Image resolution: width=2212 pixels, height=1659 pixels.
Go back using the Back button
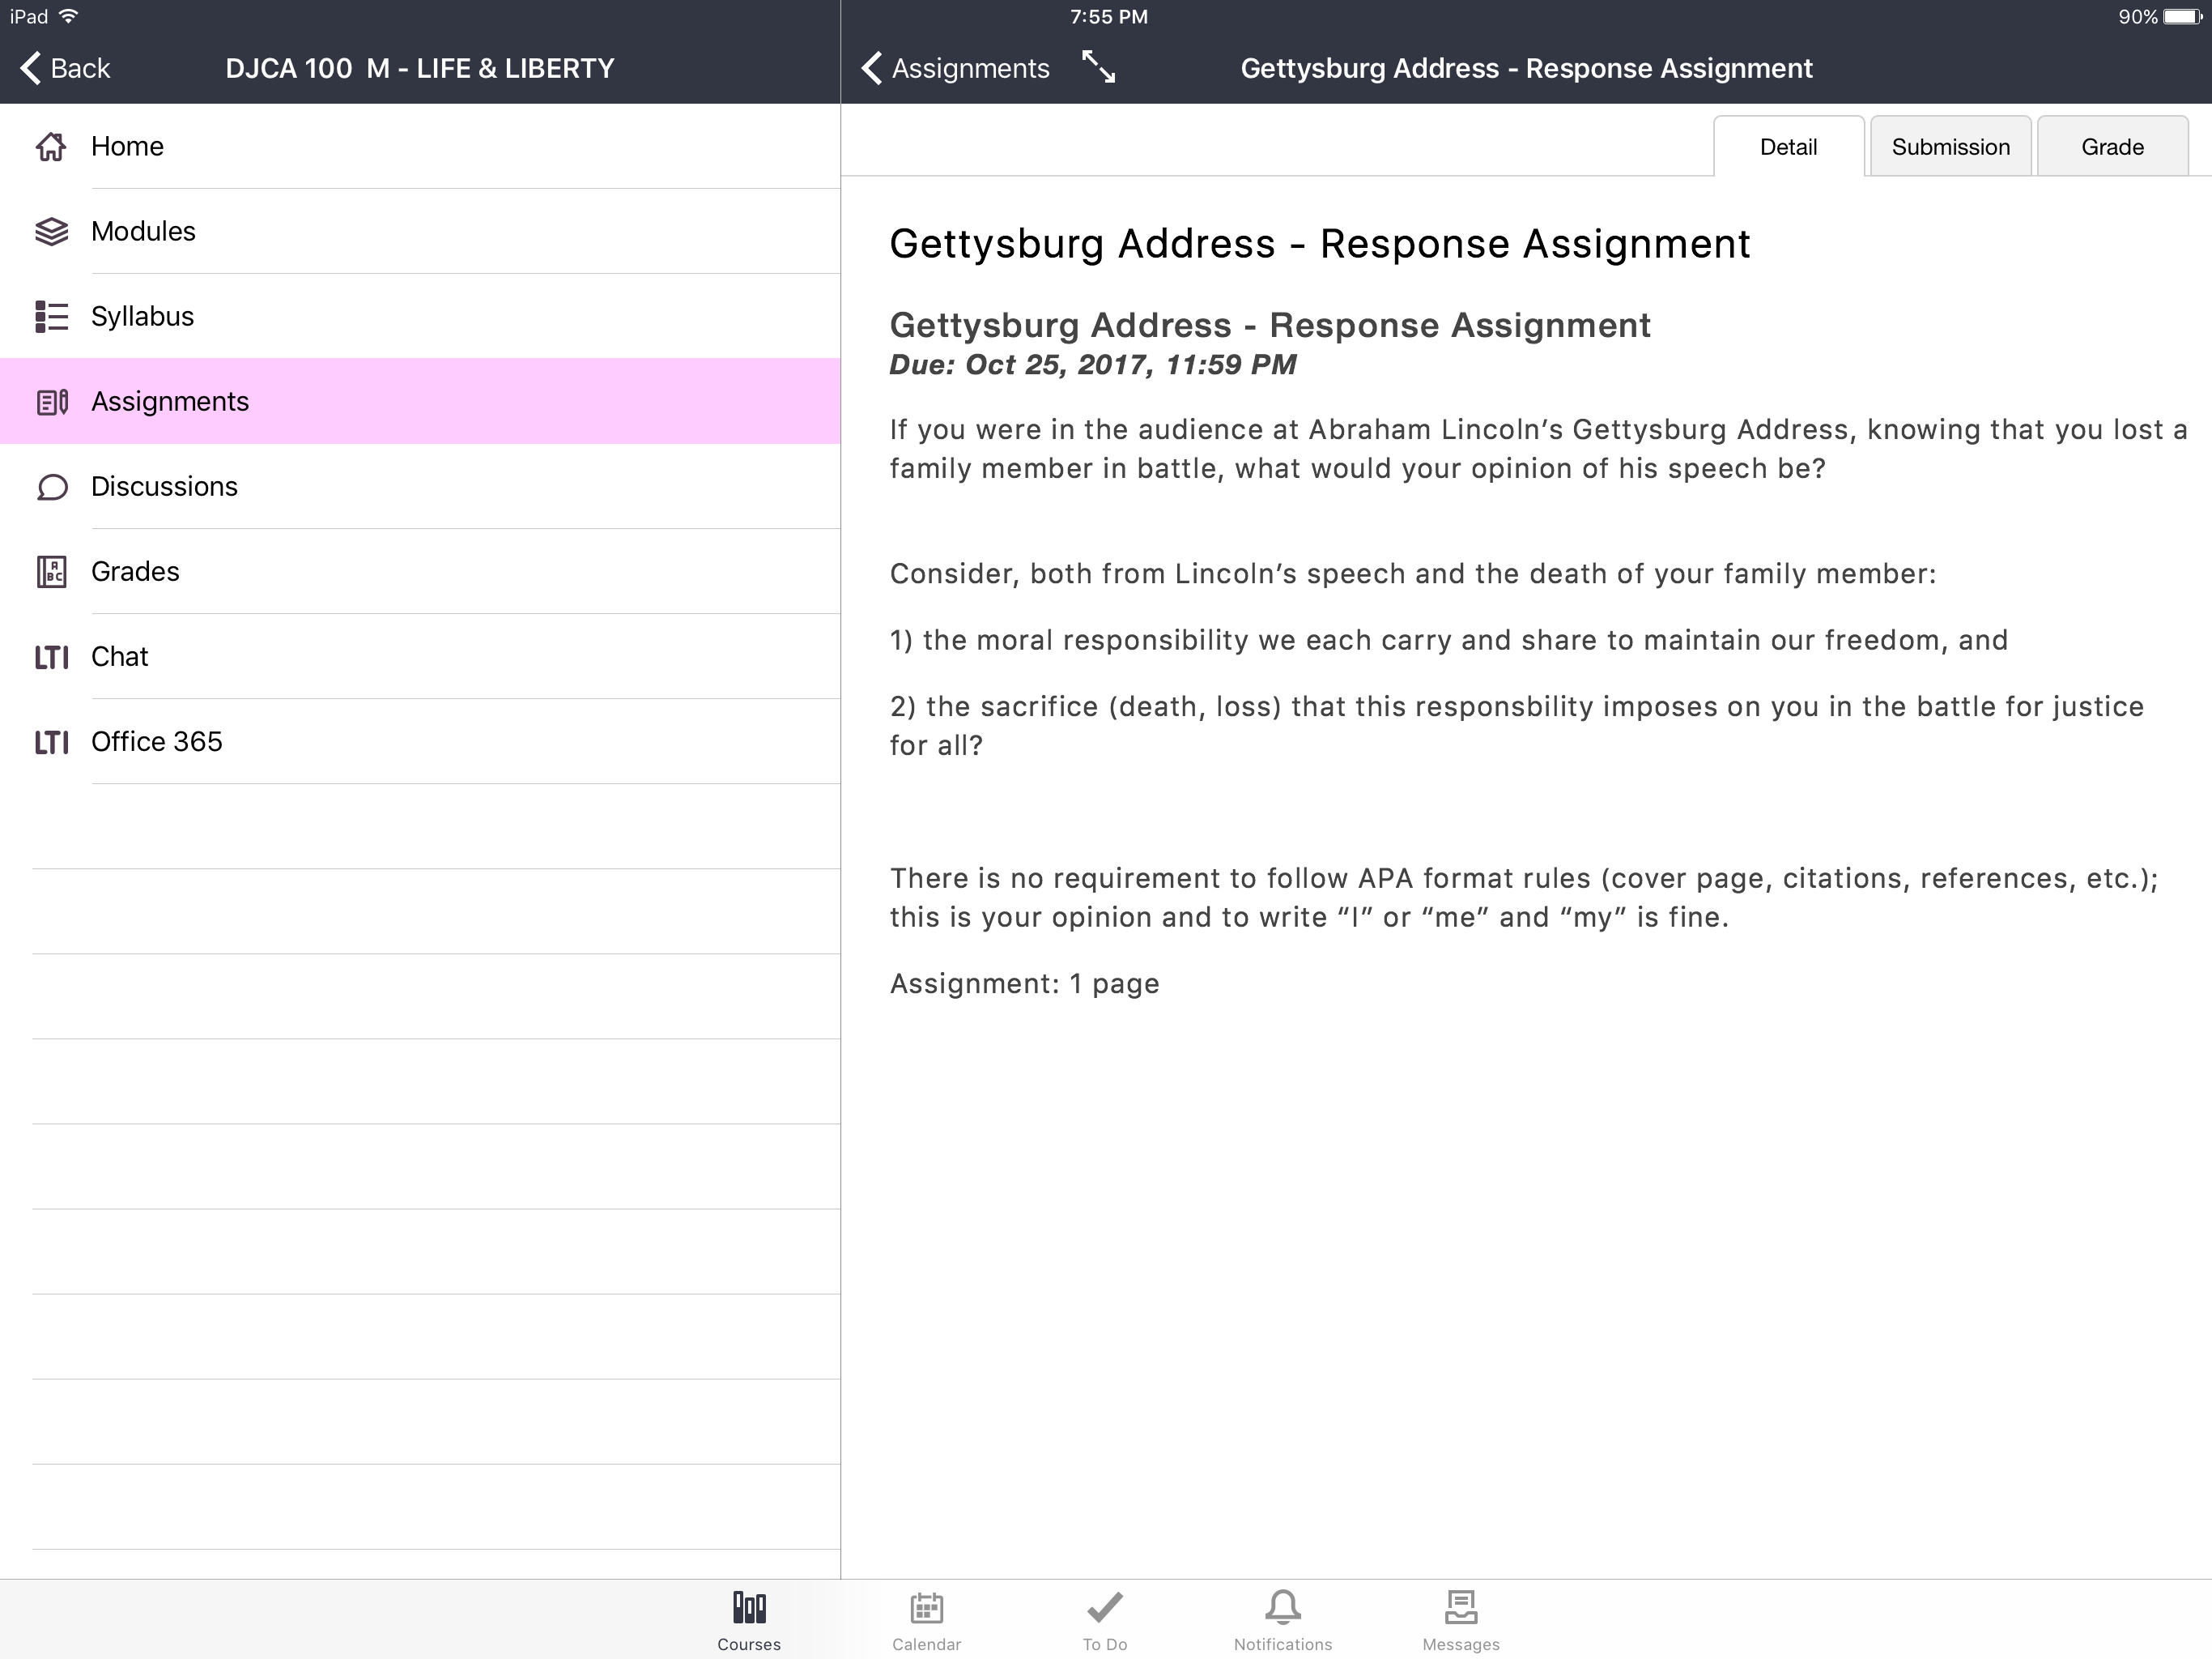pos(65,68)
